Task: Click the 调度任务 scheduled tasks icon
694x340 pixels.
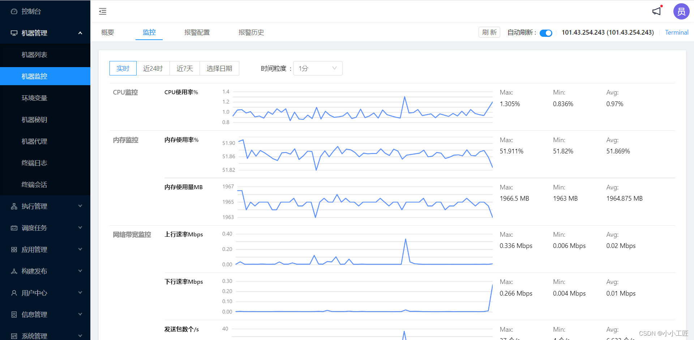Action: click(13, 228)
